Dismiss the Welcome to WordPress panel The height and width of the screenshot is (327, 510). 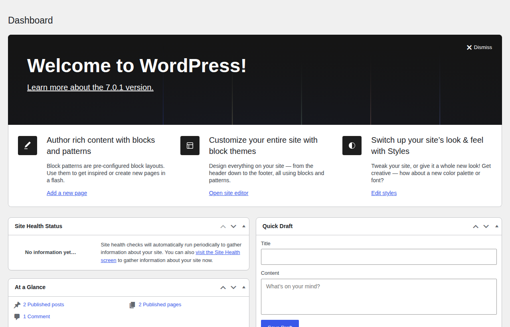point(479,47)
